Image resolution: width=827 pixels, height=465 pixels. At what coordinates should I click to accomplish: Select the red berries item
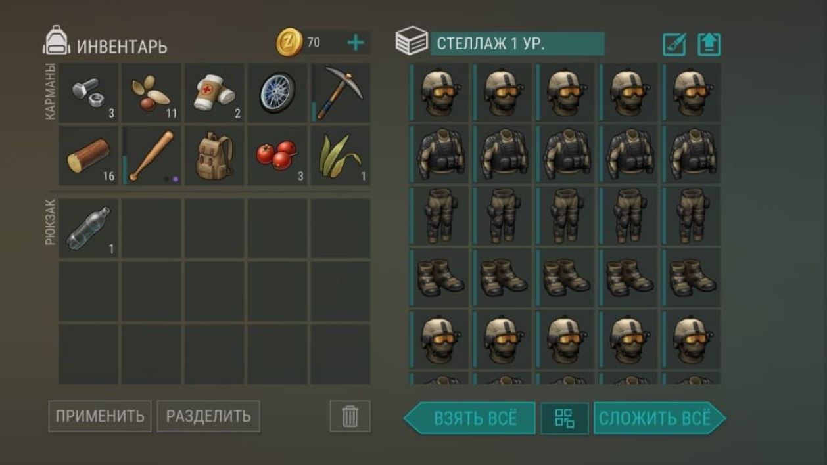pos(277,156)
